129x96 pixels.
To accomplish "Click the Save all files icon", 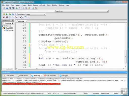I will click(x=13, y=8).
